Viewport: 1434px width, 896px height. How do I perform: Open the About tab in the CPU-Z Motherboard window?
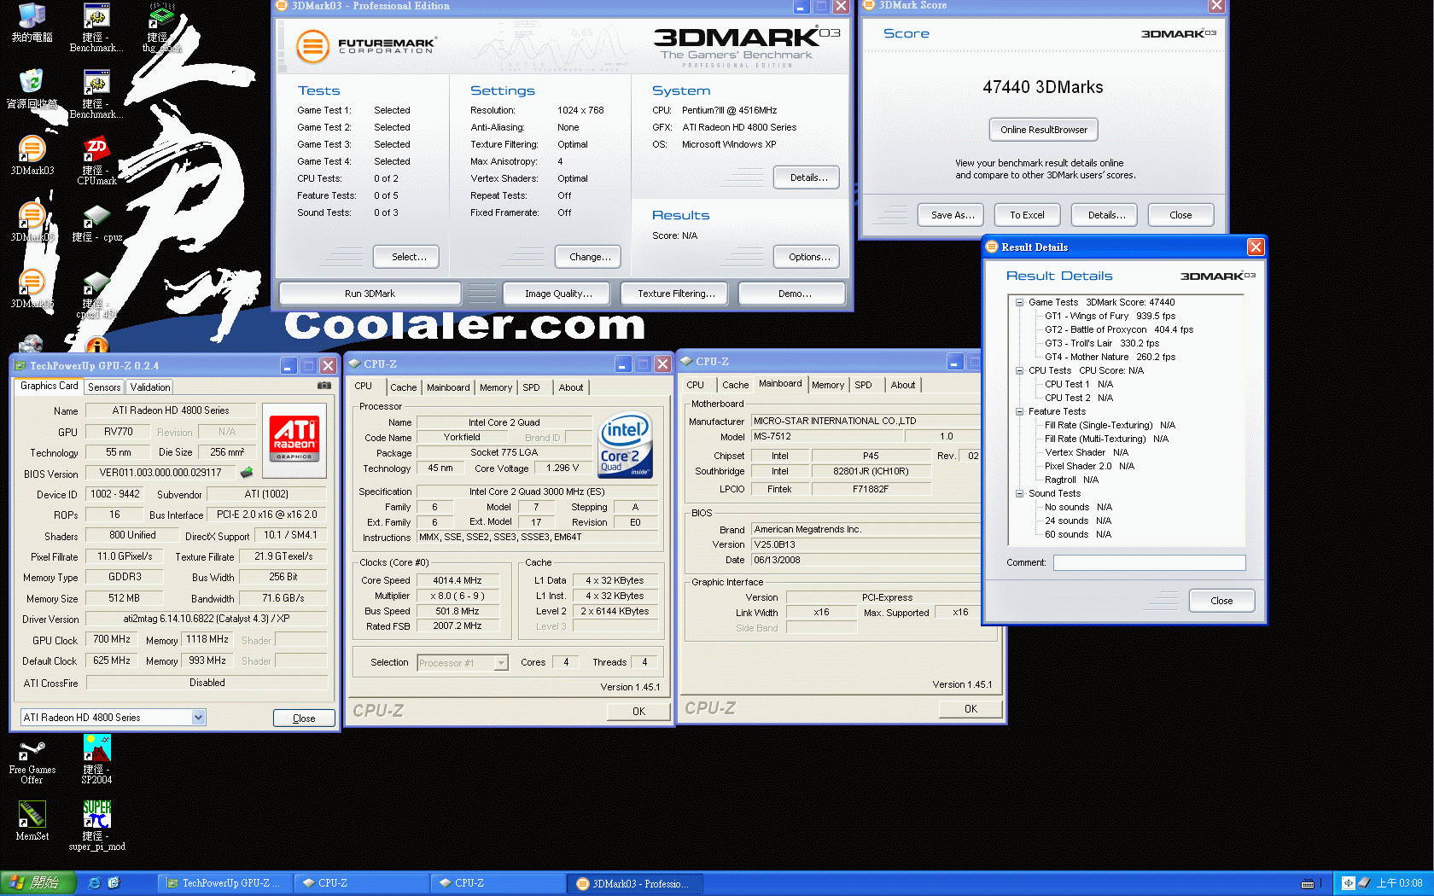[903, 385]
